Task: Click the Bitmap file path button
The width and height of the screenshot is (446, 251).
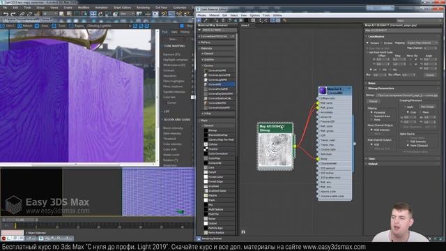Action: (x=407, y=96)
